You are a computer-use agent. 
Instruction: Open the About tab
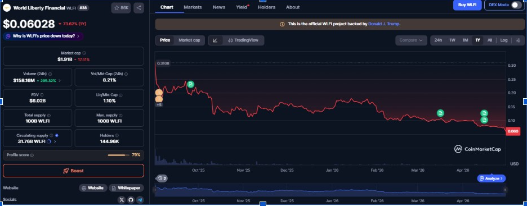293,7
